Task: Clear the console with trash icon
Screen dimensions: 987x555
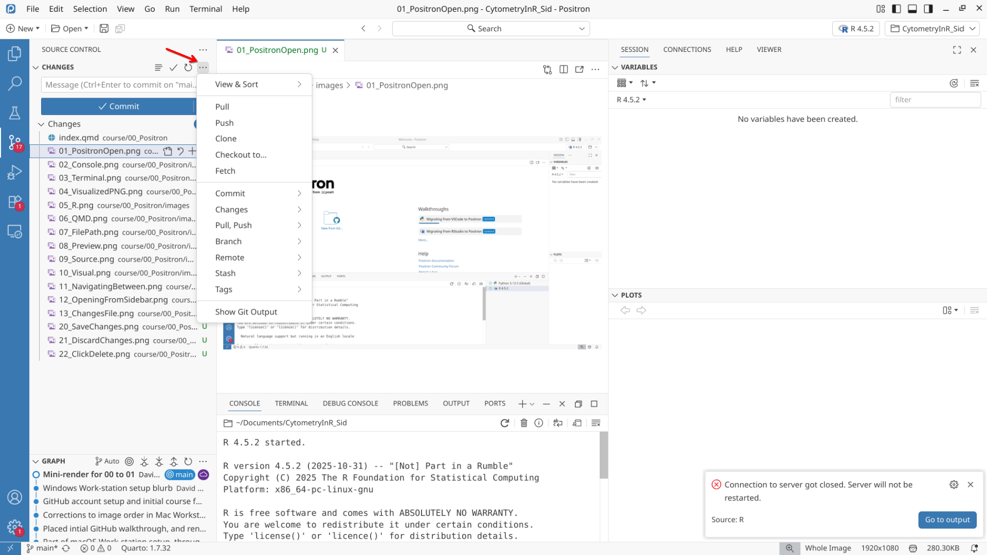Action: tap(523, 423)
